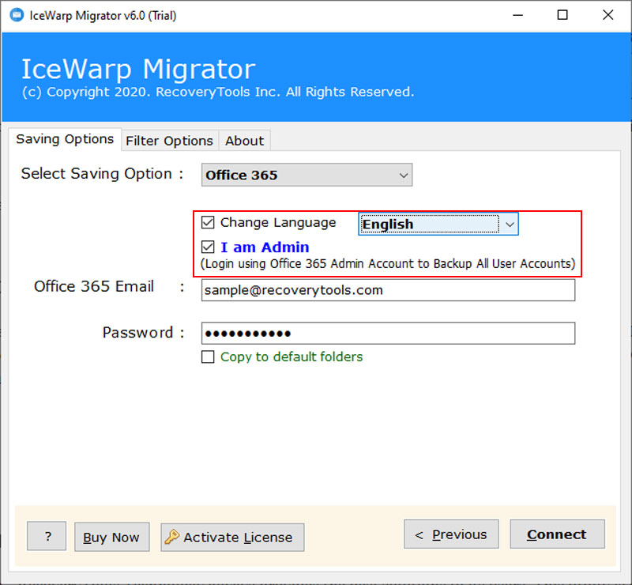Toggle the Change Language checkbox

pyautogui.click(x=208, y=222)
